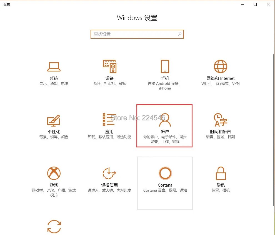
Task: Click the 卸载、默认应用、可选功能 description
Action: [x=109, y=137]
